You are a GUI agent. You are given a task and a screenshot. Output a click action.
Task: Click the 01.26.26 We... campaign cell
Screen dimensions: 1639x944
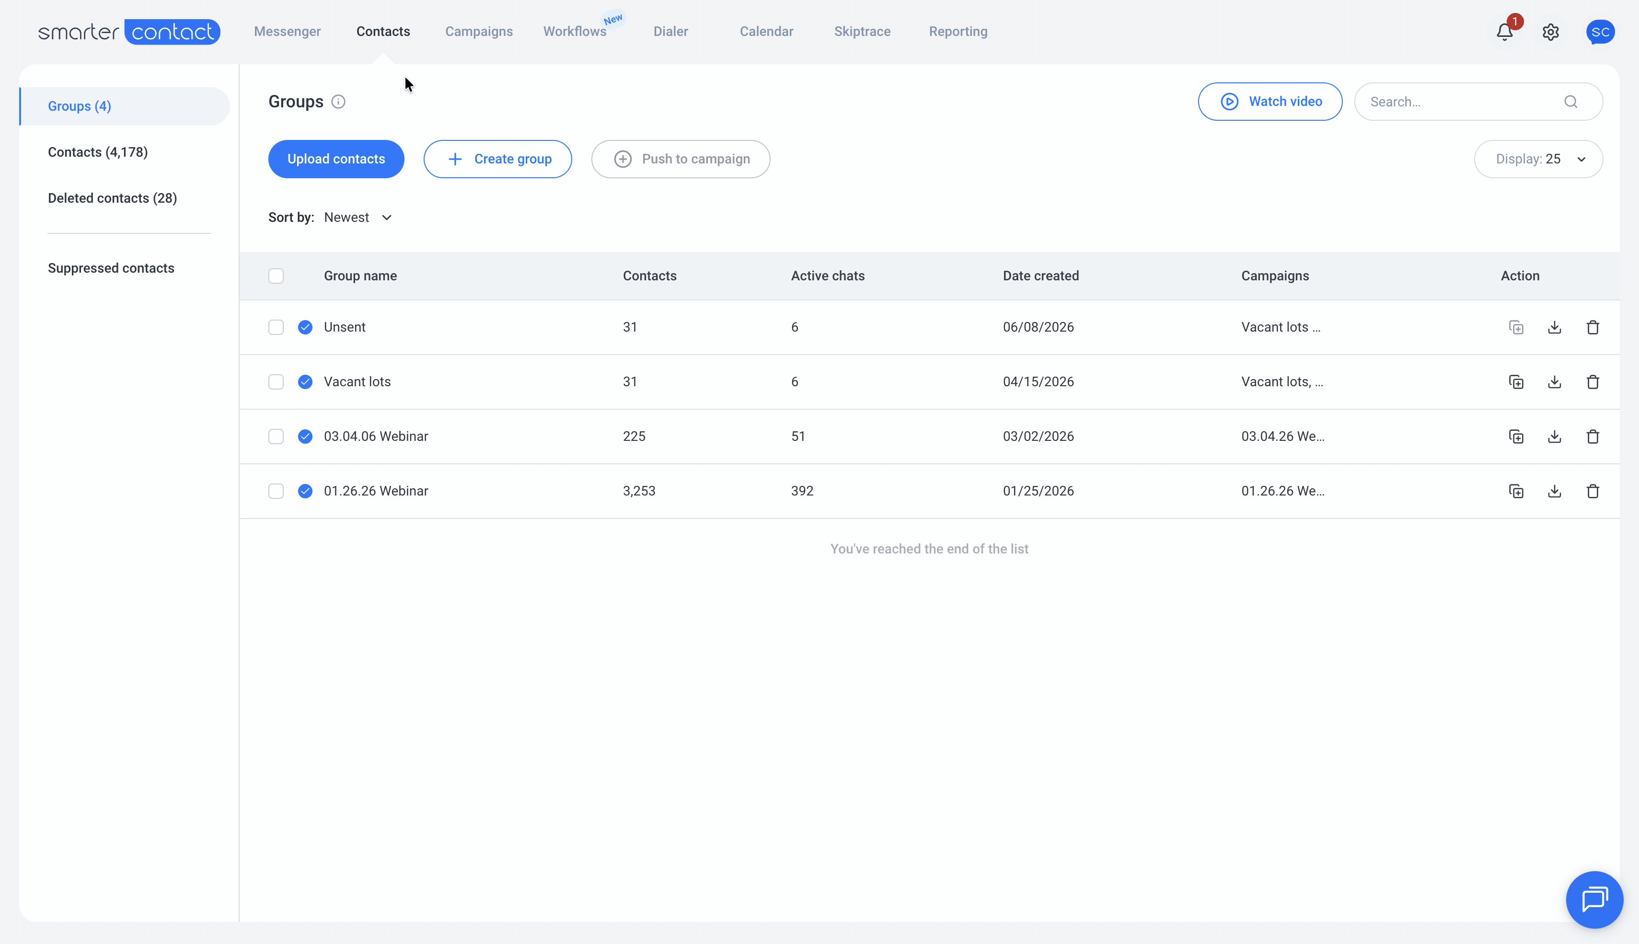pyautogui.click(x=1282, y=491)
